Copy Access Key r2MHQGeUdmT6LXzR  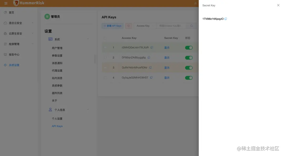coord(152,48)
